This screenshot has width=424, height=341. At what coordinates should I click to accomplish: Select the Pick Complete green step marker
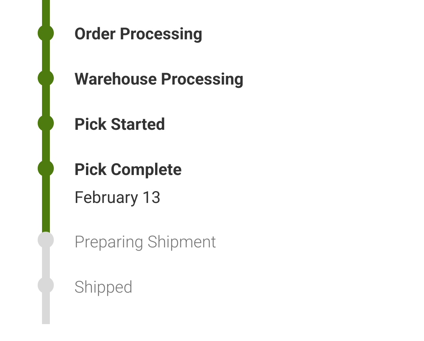(x=46, y=168)
